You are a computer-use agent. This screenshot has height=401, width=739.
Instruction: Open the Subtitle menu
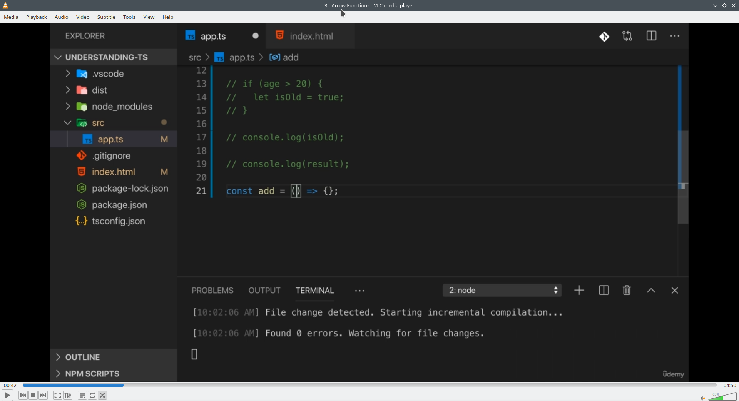click(106, 17)
